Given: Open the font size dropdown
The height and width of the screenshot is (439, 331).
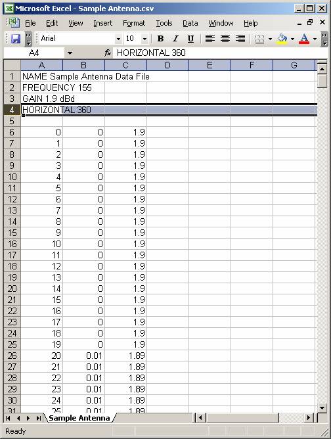Looking at the screenshot, I should click(144, 39).
